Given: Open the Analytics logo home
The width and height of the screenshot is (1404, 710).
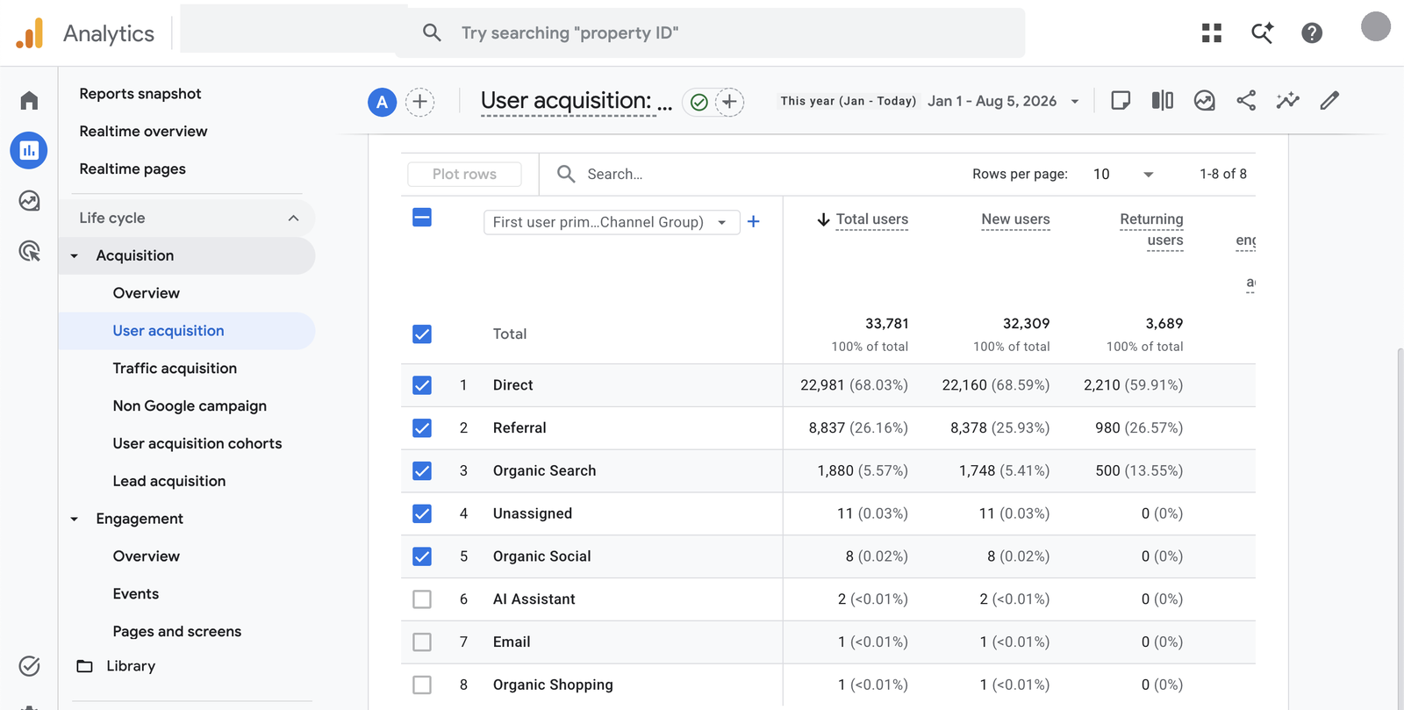Looking at the screenshot, I should coord(30,33).
